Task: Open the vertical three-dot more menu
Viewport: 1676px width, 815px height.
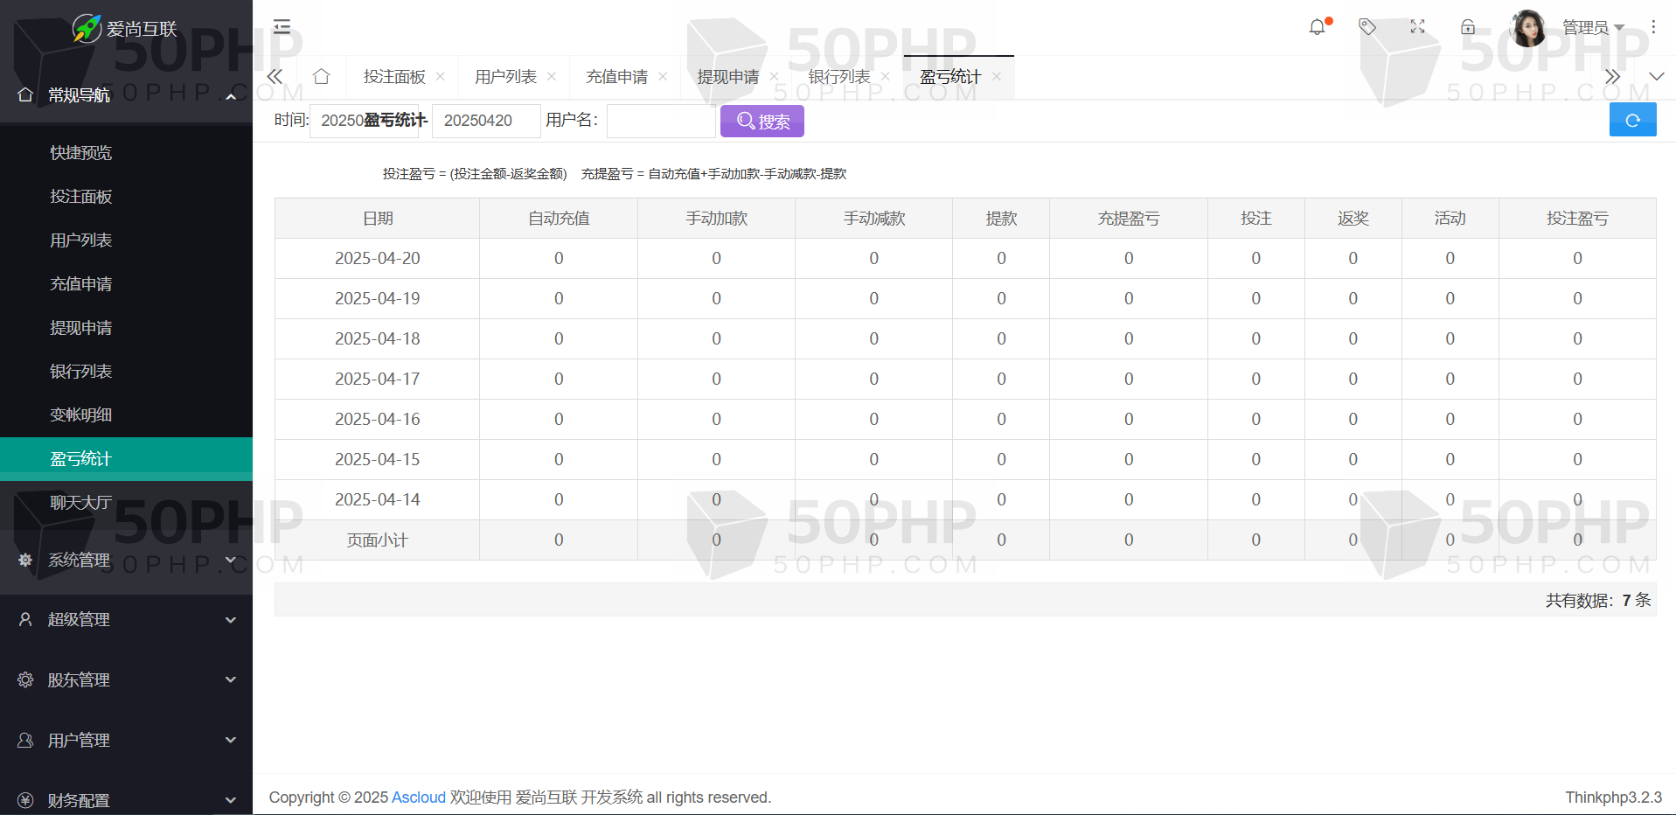Action: coord(1653,27)
